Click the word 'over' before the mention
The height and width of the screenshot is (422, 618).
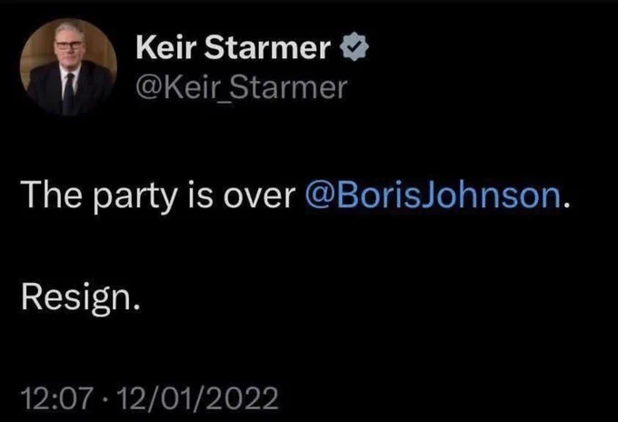[259, 198]
